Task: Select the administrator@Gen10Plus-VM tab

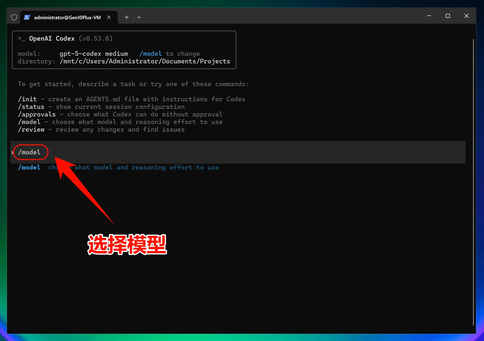Action: click(67, 17)
